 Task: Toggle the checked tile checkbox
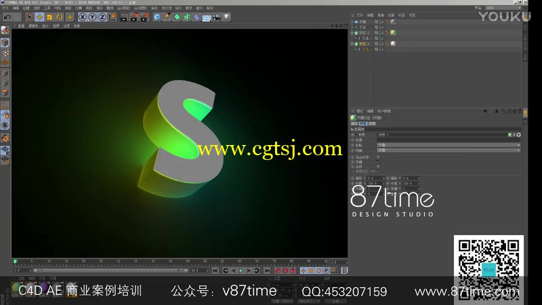(378, 162)
